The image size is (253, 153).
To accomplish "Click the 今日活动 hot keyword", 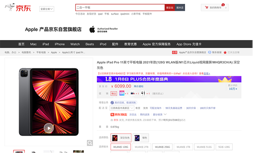I will 80,14.
